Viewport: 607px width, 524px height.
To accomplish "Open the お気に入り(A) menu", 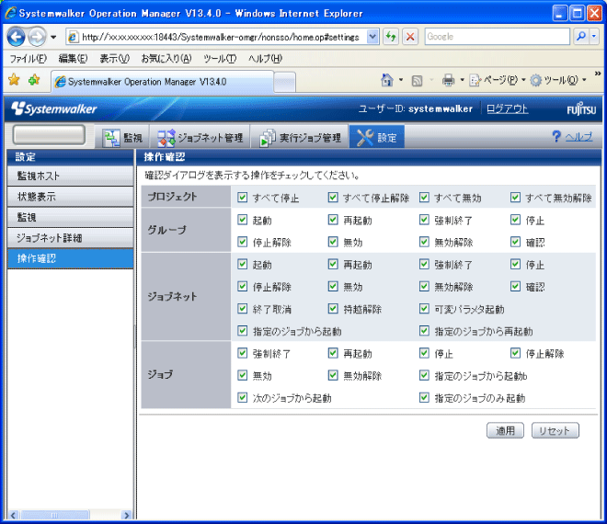I will pos(166,59).
